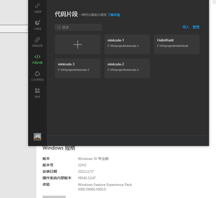Select the Windows 10 专业版 value in Settings
Image resolution: width=217 pixels, height=198 pixels.
coord(93,159)
